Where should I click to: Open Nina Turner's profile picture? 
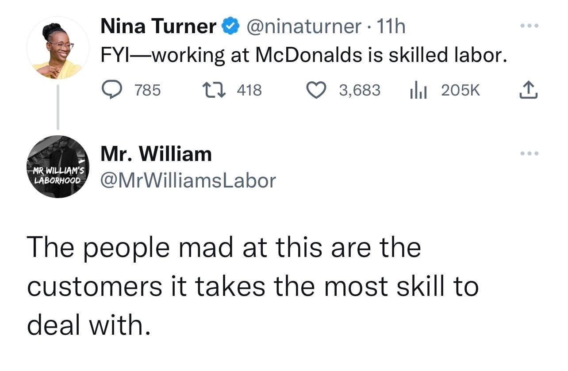tap(58, 48)
